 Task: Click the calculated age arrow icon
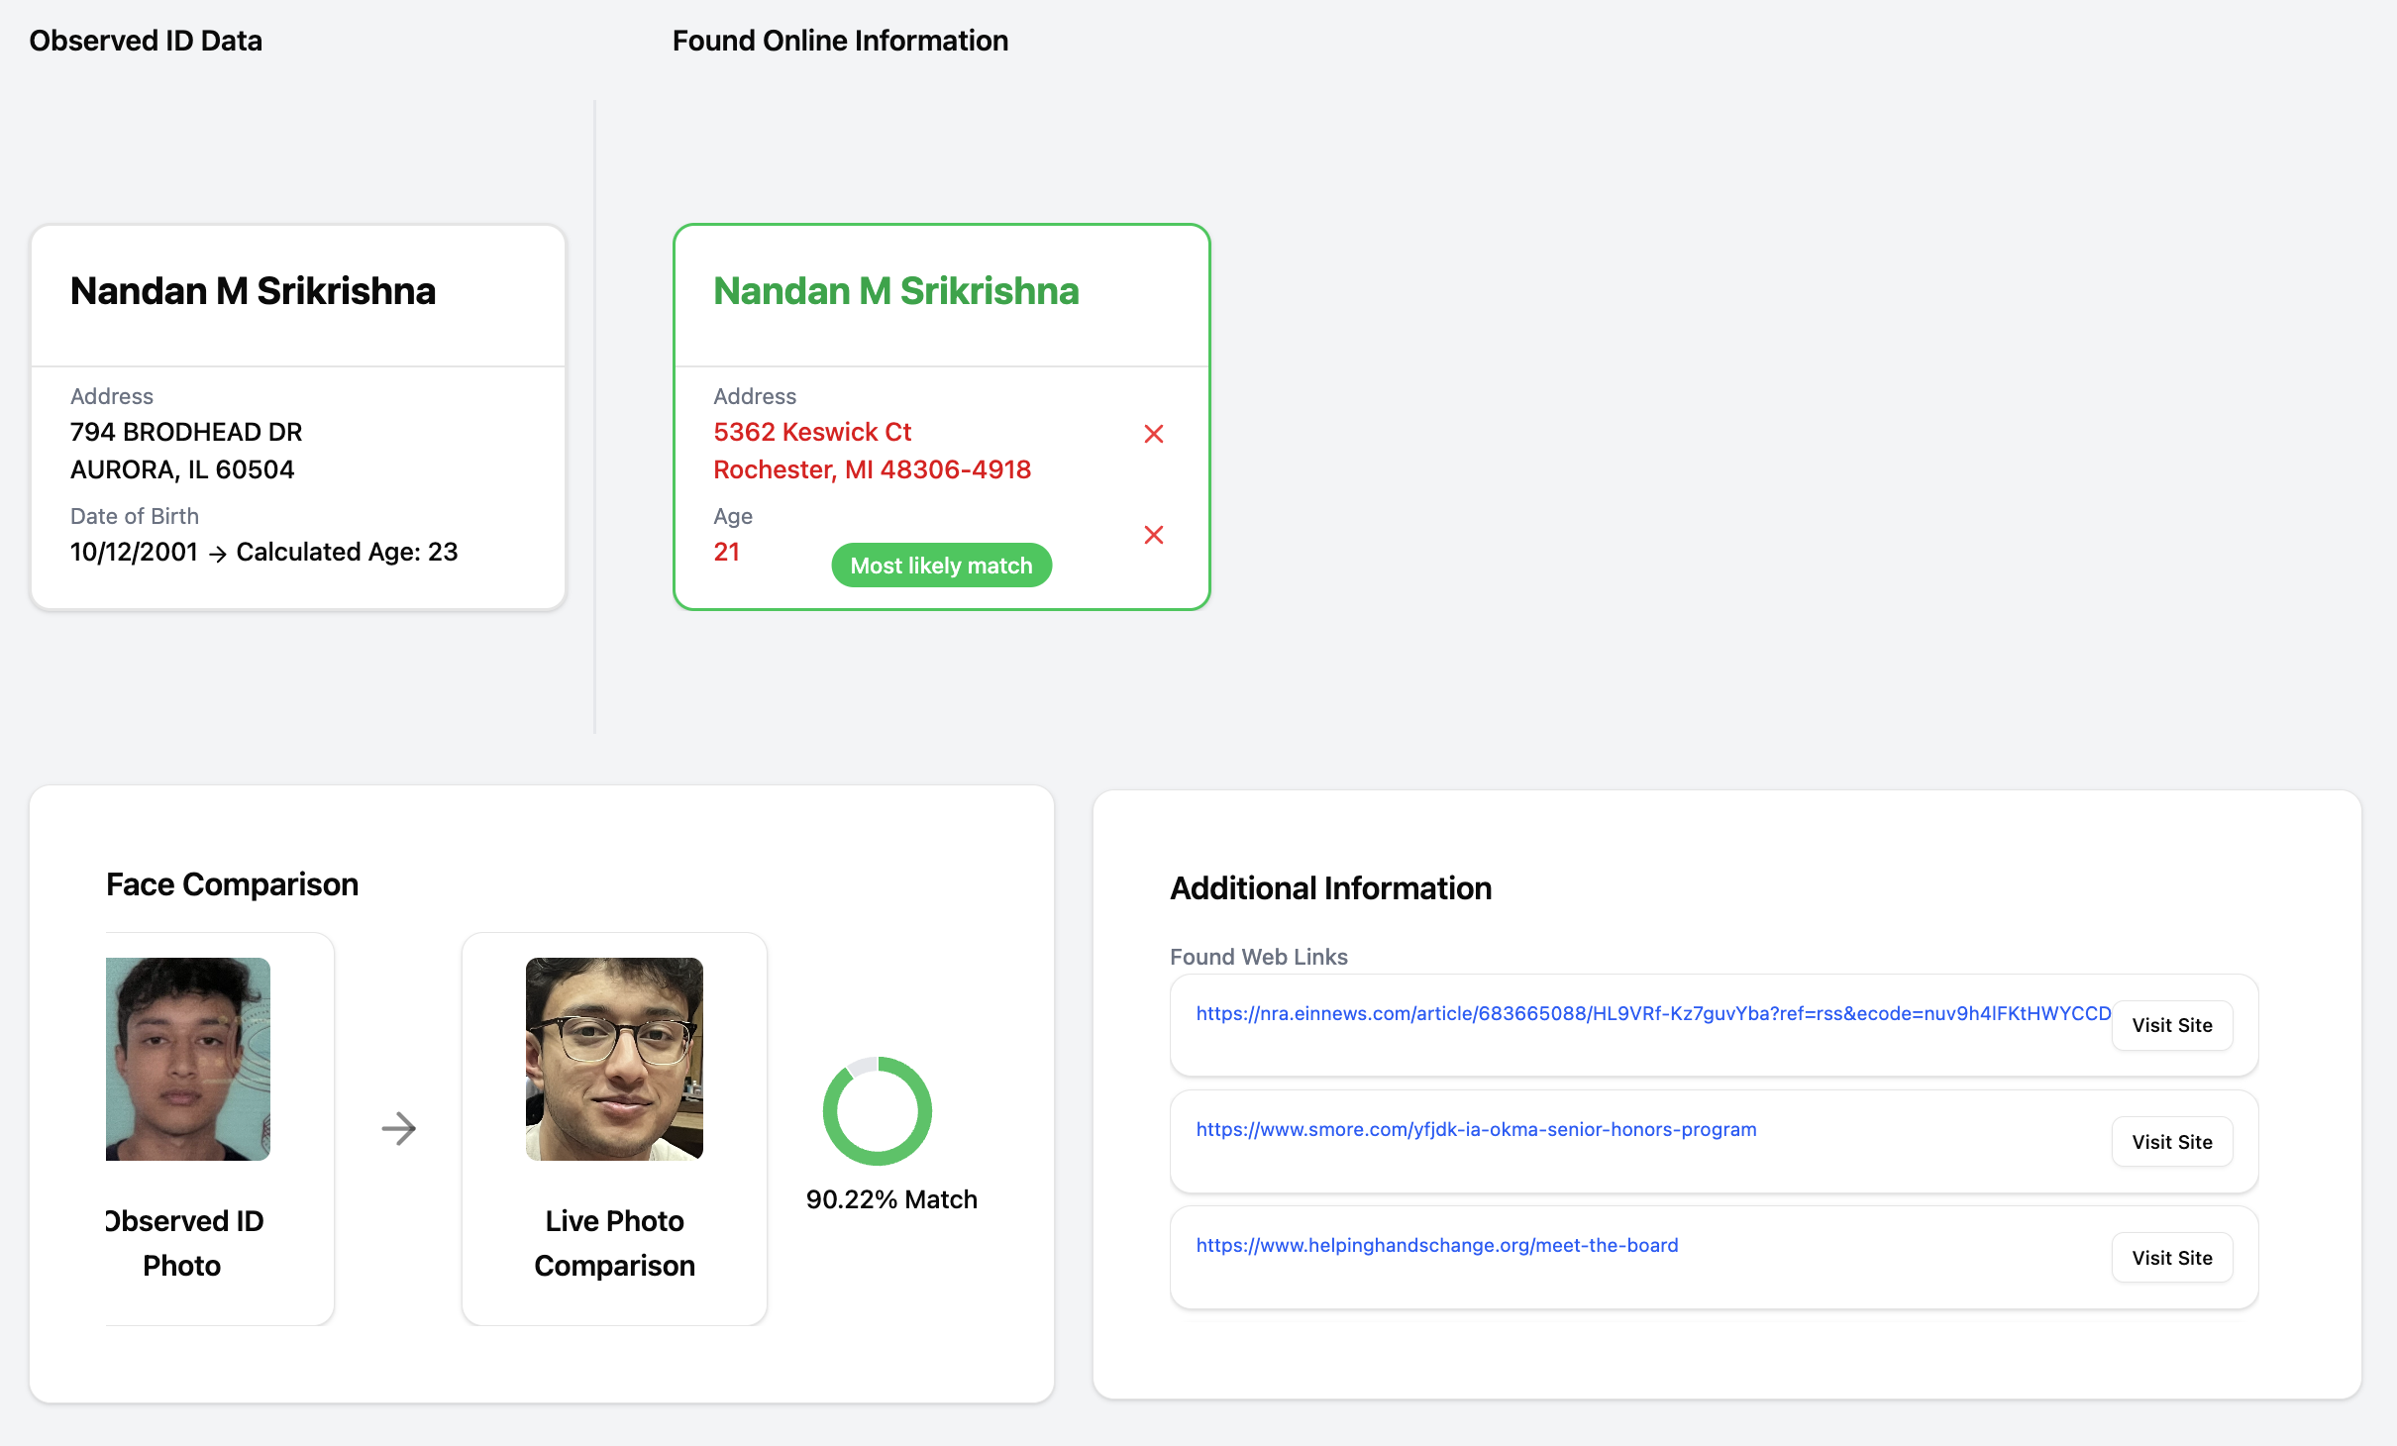[218, 554]
